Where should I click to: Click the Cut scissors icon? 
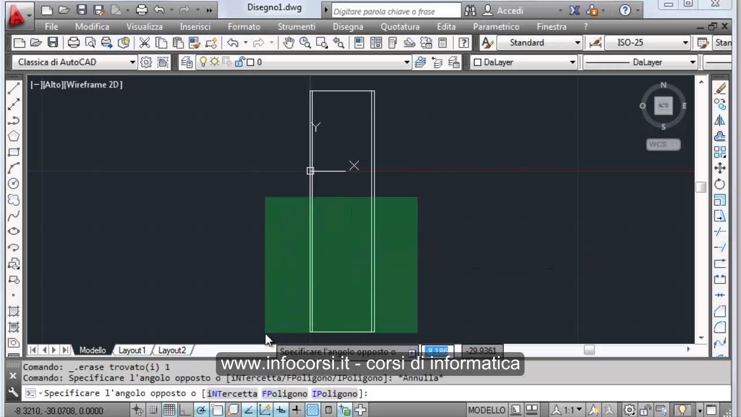(x=145, y=43)
